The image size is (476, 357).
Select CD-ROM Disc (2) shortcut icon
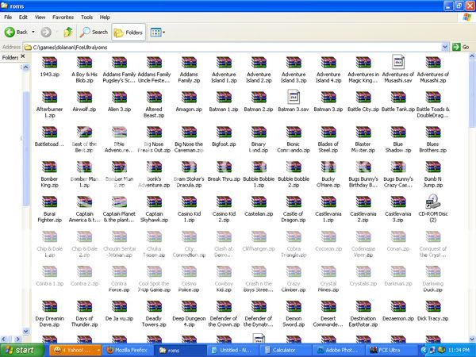(433, 202)
